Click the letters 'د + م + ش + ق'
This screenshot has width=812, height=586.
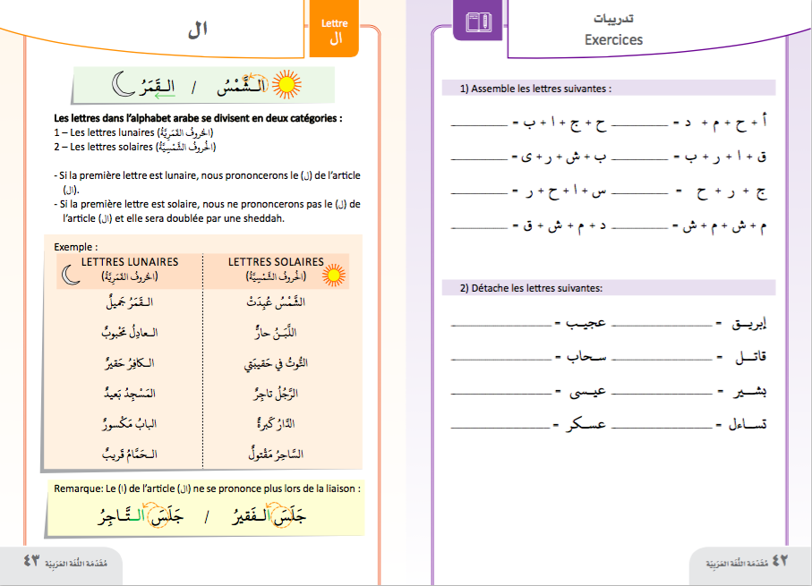click(x=565, y=225)
